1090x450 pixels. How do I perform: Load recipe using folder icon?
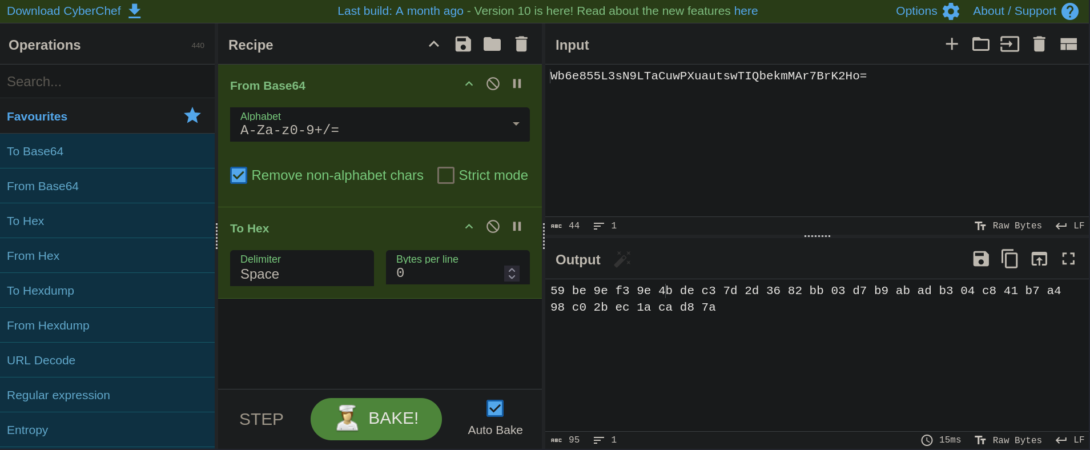point(492,44)
